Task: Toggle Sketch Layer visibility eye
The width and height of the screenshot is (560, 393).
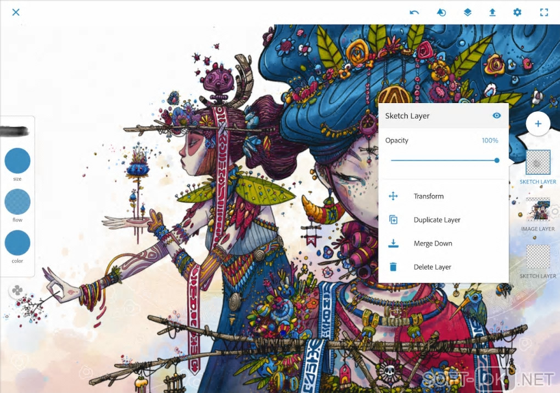Action: click(496, 116)
